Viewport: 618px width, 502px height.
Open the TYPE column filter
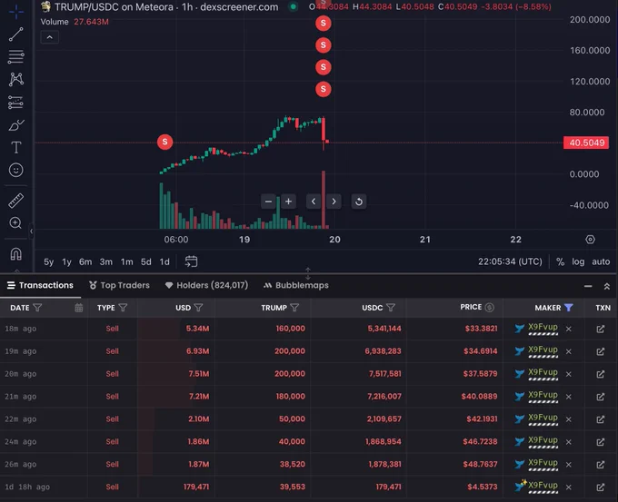[123, 308]
